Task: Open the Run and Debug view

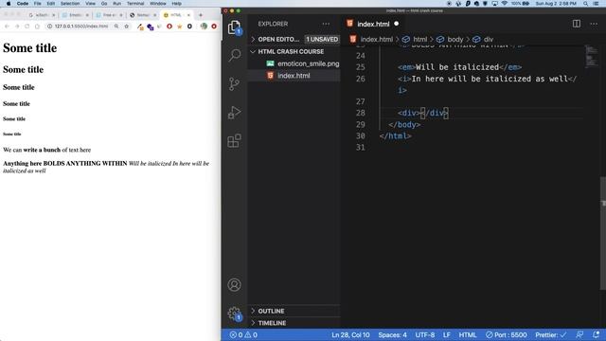Action: [x=234, y=112]
